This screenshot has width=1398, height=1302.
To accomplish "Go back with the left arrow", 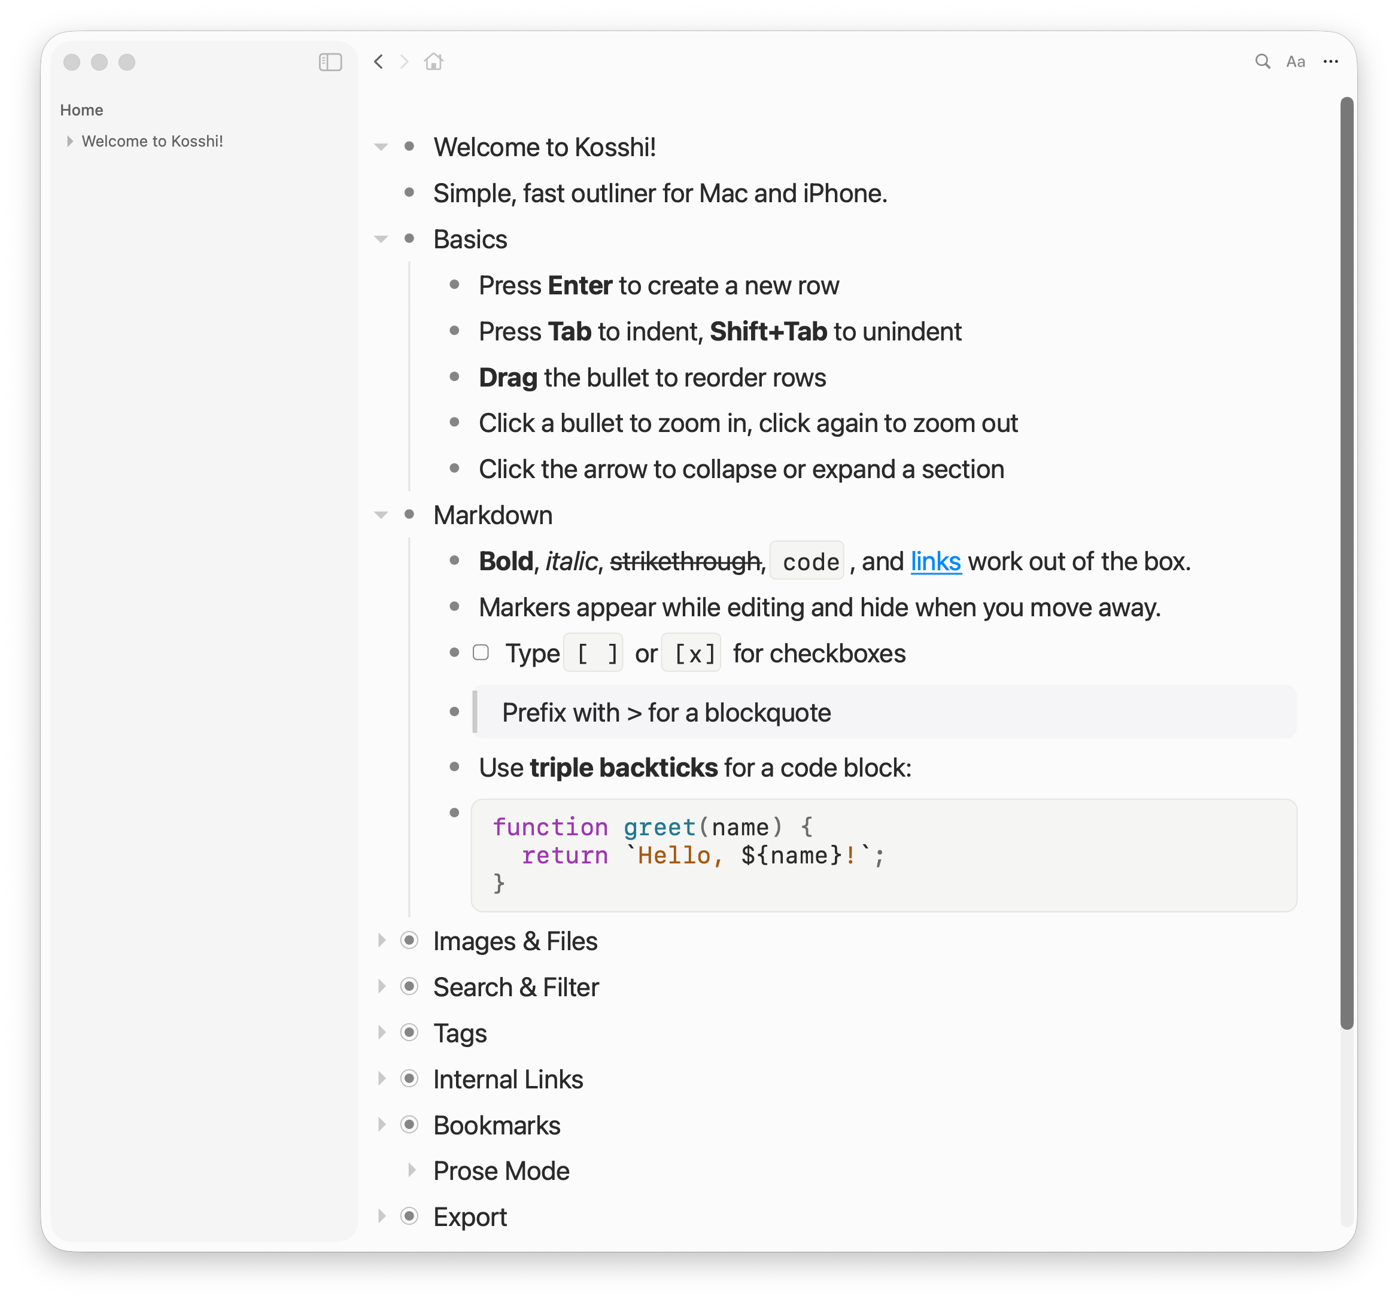I will 378,62.
